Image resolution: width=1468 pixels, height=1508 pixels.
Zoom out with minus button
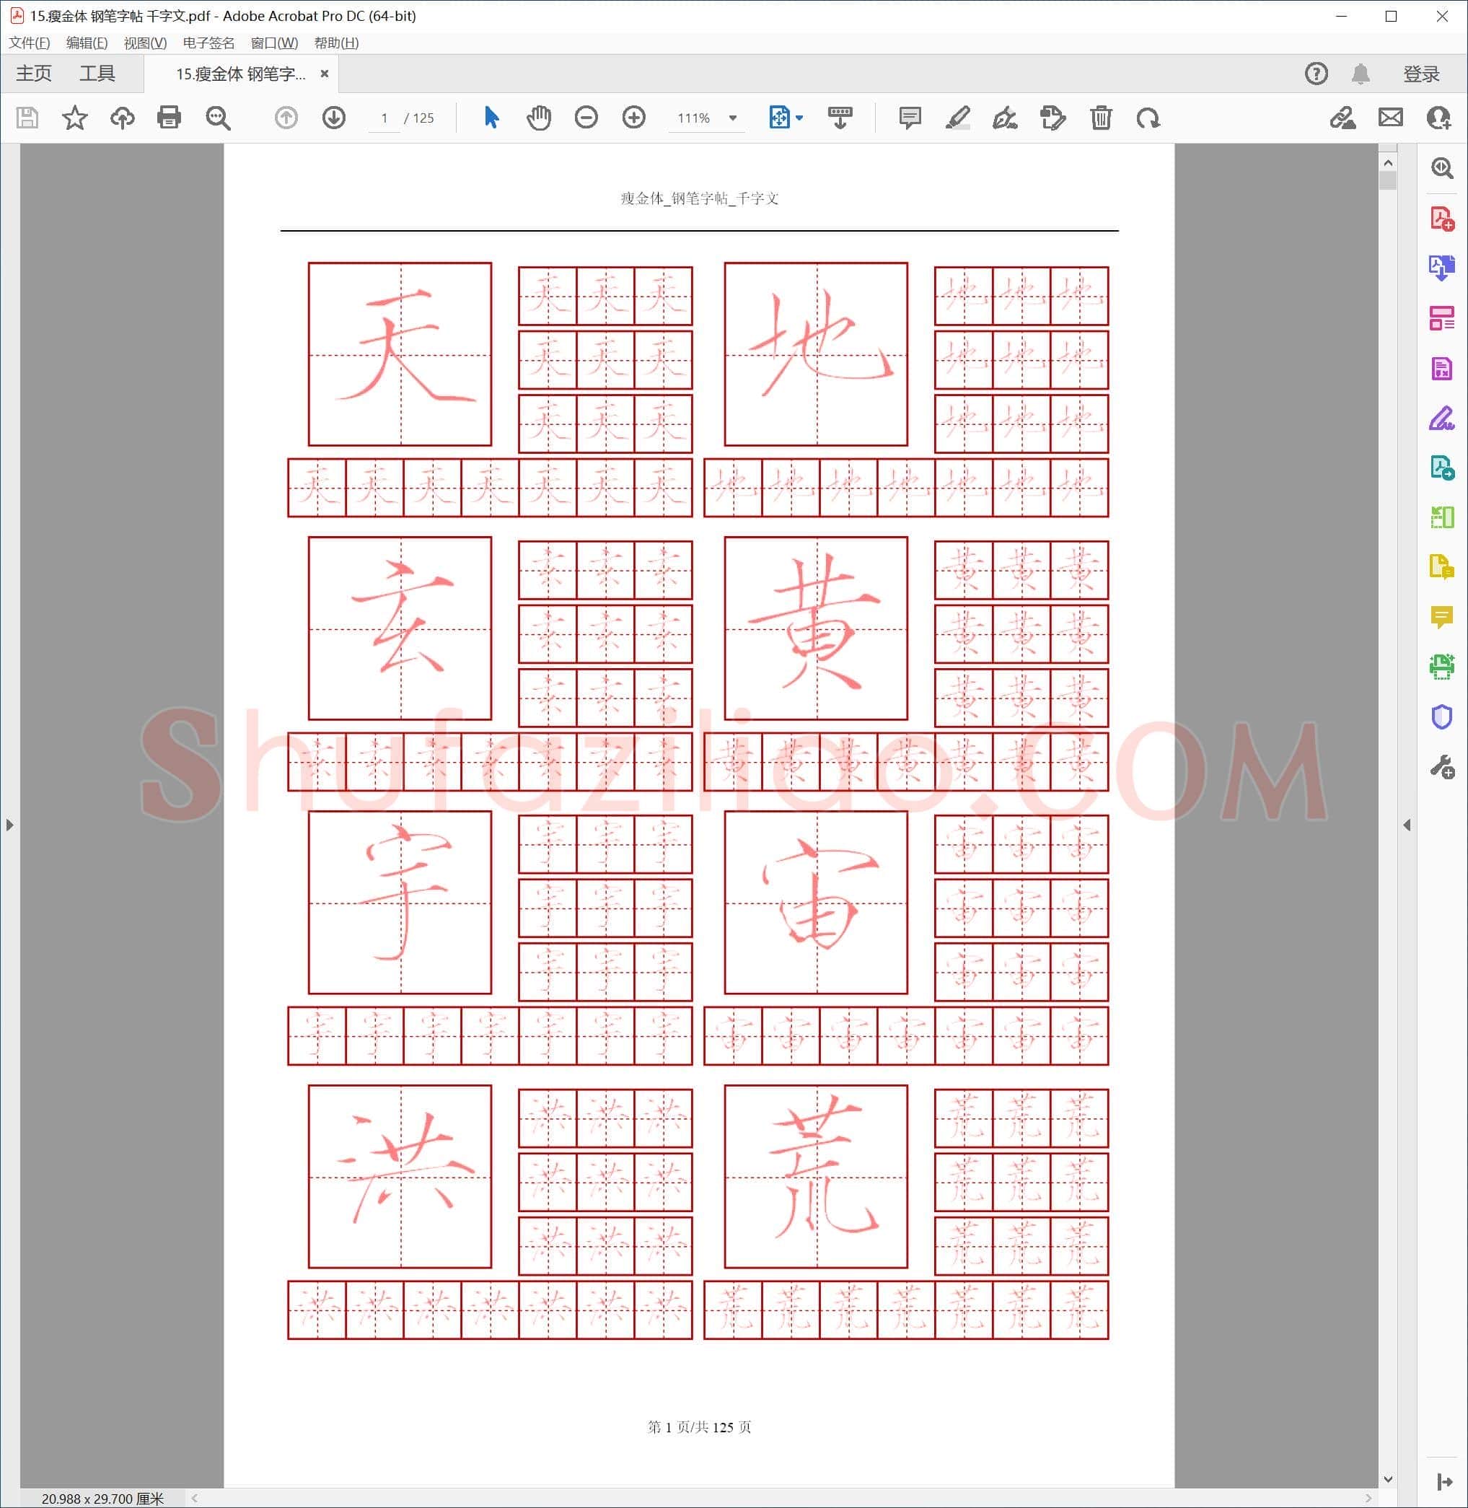tap(586, 118)
